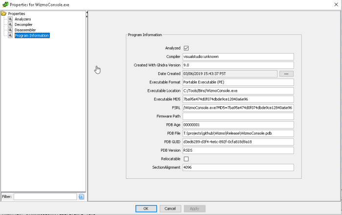Select Program Information tree node
The image size is (342, 215).
tap(32, 36)
